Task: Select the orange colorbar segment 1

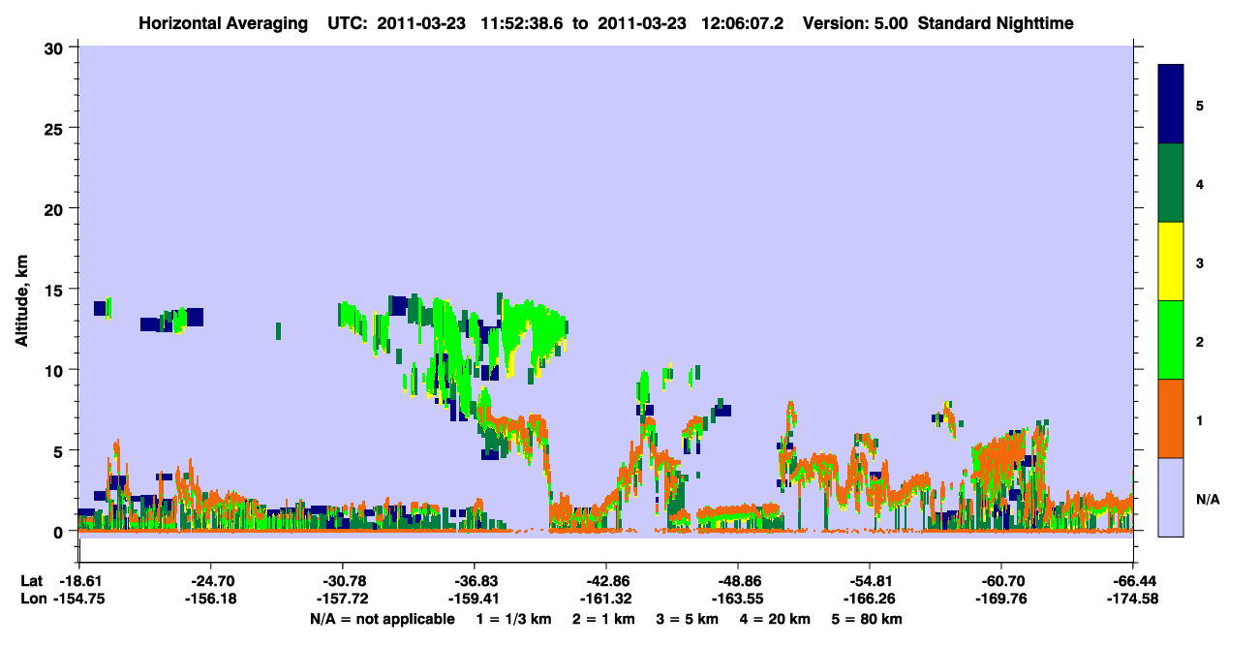Action: 1171,418
